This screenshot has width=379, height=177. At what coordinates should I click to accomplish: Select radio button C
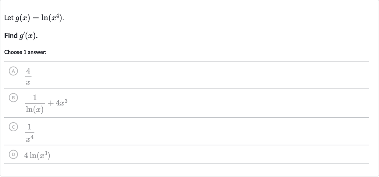tap(13, 127)
